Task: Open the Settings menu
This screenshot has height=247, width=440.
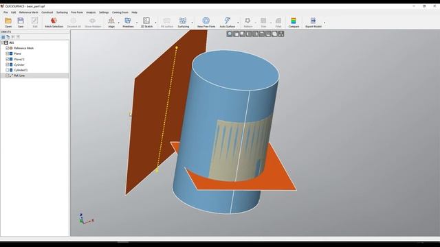Action: pyautogui.click(x=104, y=12)
